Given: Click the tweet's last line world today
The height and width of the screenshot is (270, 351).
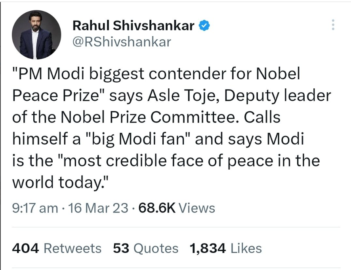Looking at the screenshot, I should coord(61,182).
